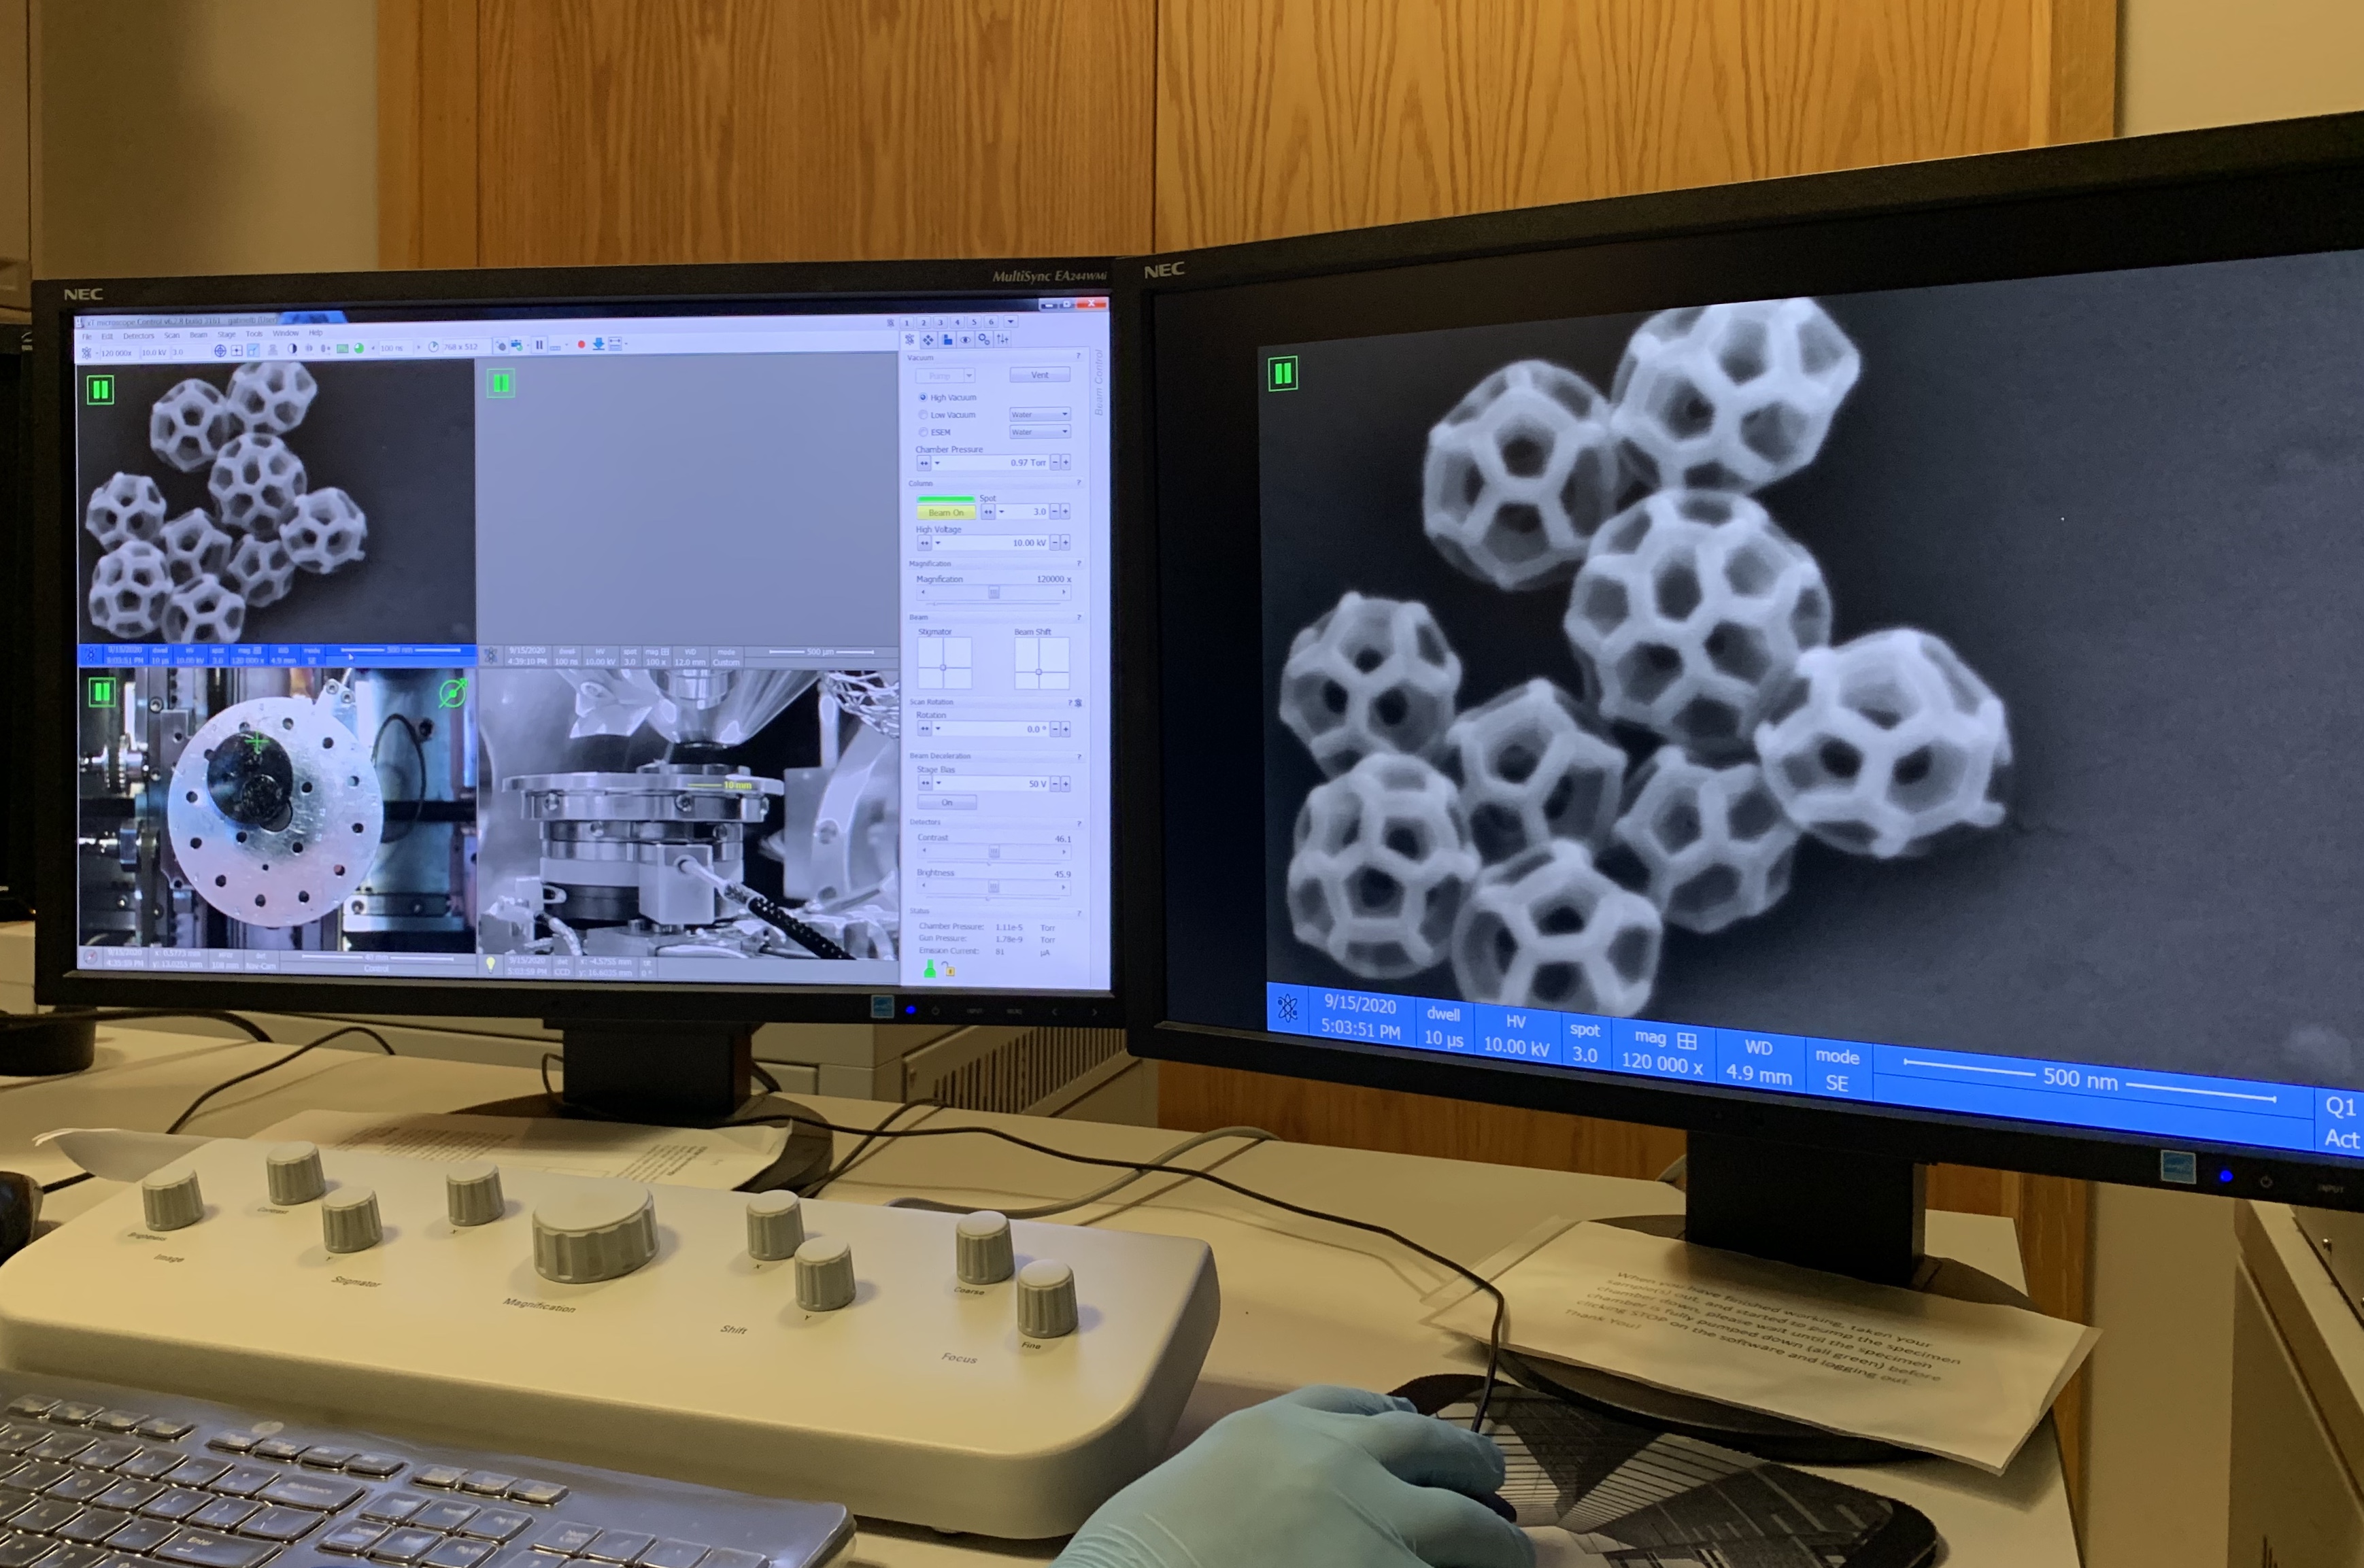Click the Brightness slider thumb
Image resolution: width=2364 pixels, height=1568 pixels.
(x=994, y=886)
